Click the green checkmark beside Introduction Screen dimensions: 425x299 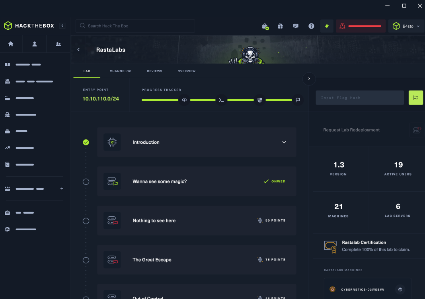[x=86, y=142]
